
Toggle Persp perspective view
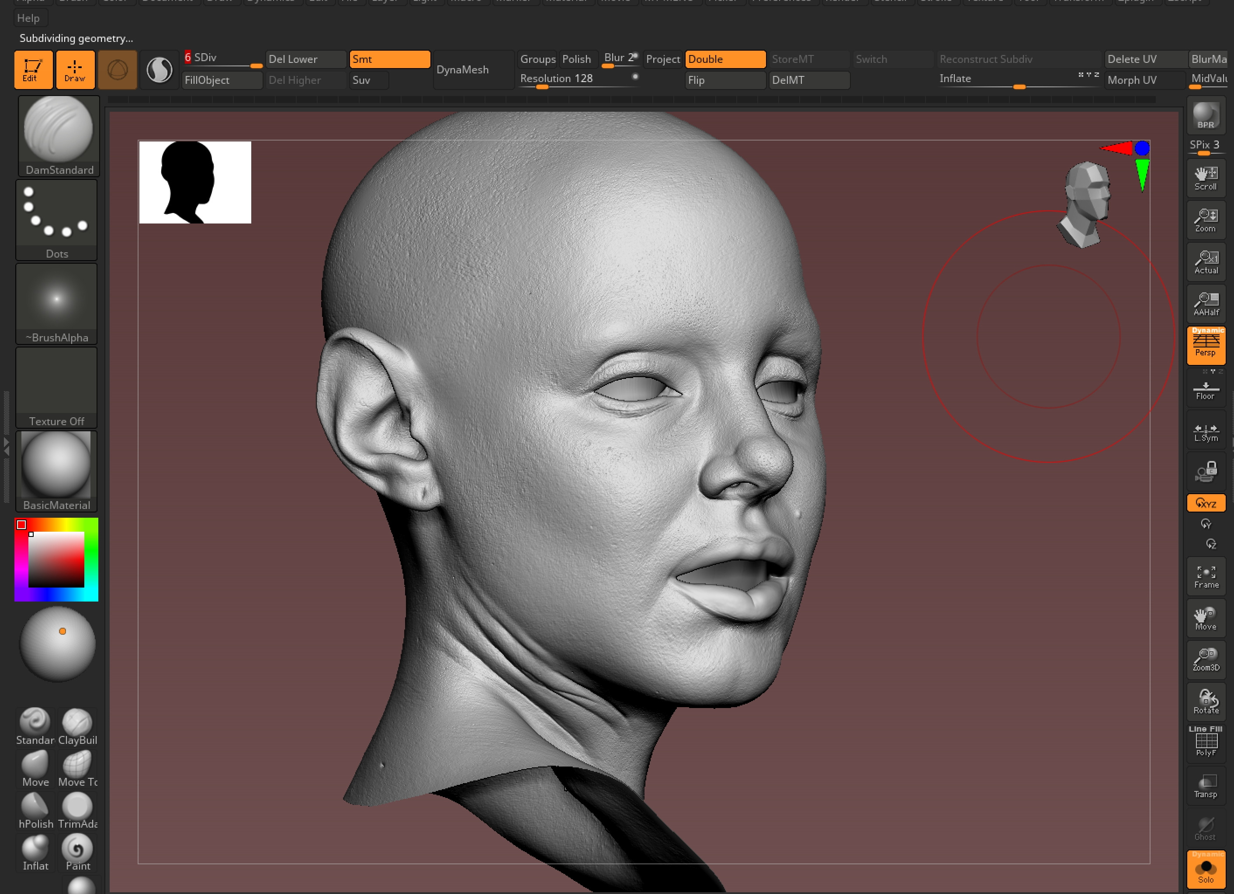pyautogui.click(x=1206, y=345)
